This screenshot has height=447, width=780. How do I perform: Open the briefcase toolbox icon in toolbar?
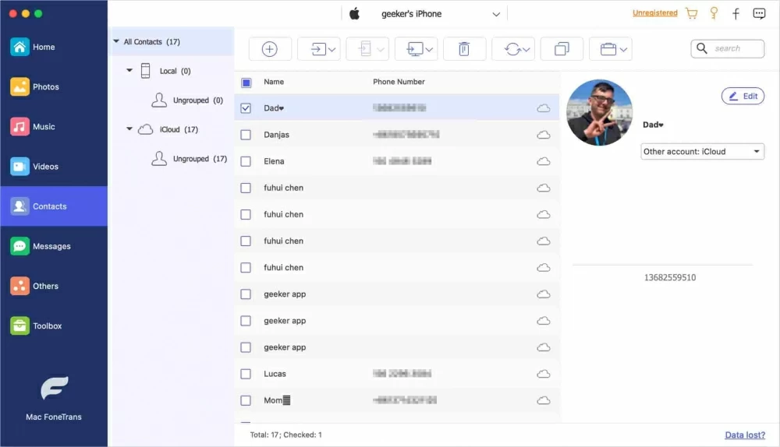pos(608,49)
